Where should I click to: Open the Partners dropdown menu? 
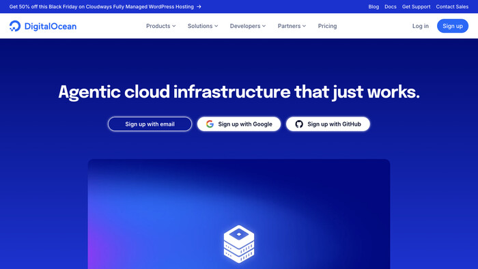pyautogui.click(x=292, y=26)
